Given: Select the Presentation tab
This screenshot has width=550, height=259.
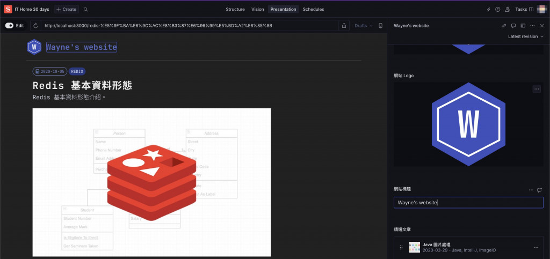Looking at the screenshot, I should [x=283, y=10].
